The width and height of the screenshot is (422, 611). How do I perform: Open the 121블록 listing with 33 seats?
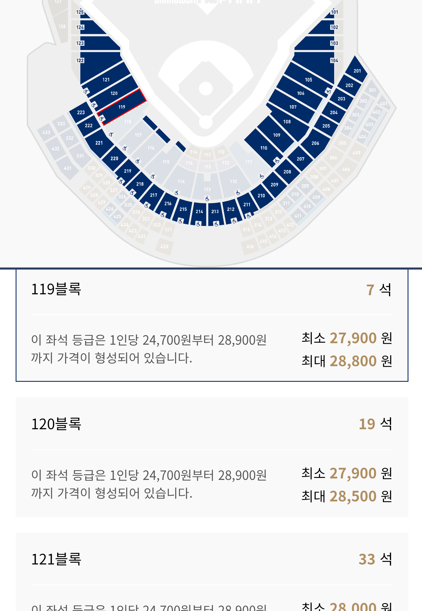pos(212,572)
